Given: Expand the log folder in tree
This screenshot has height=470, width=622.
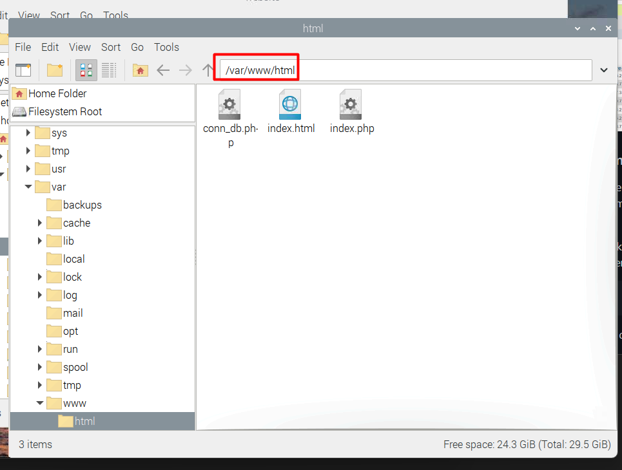Looking at the screenshot, I should (x=40, y=295).
